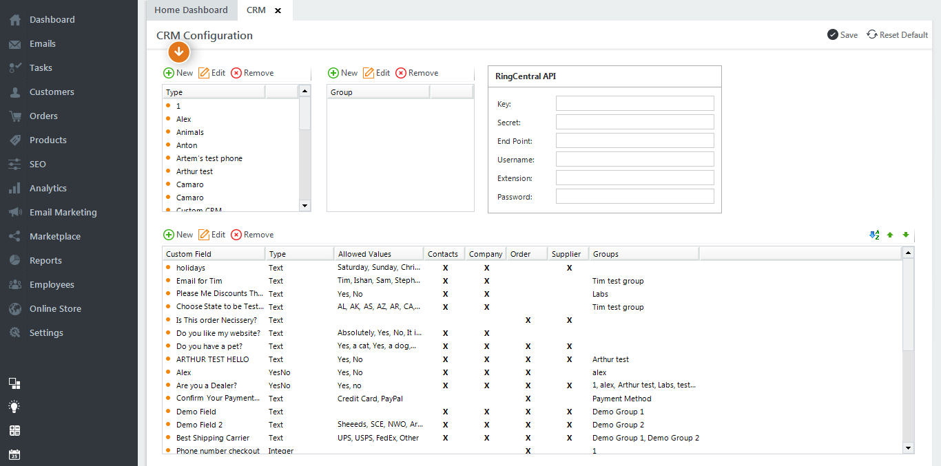The image size is (941, 466).
Task: Open Employees via the people group icon
Action: point(14,285)
